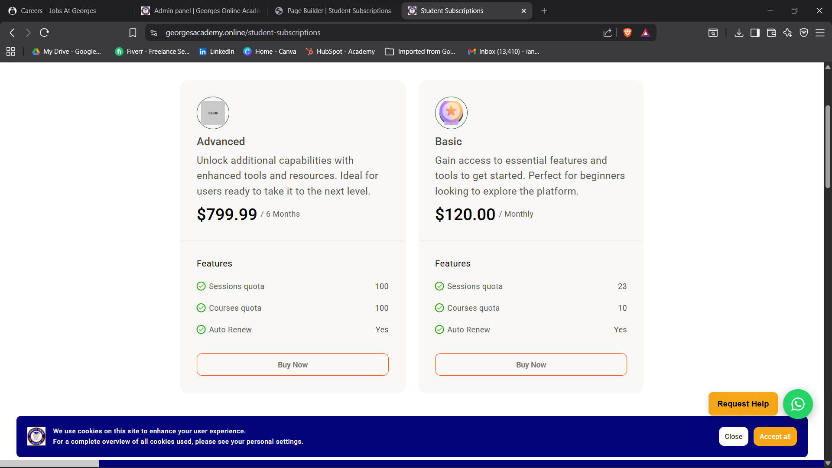Click the Brave VPN shield icon

[803, 32]
